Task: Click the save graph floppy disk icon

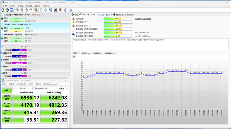Action: 74,57
